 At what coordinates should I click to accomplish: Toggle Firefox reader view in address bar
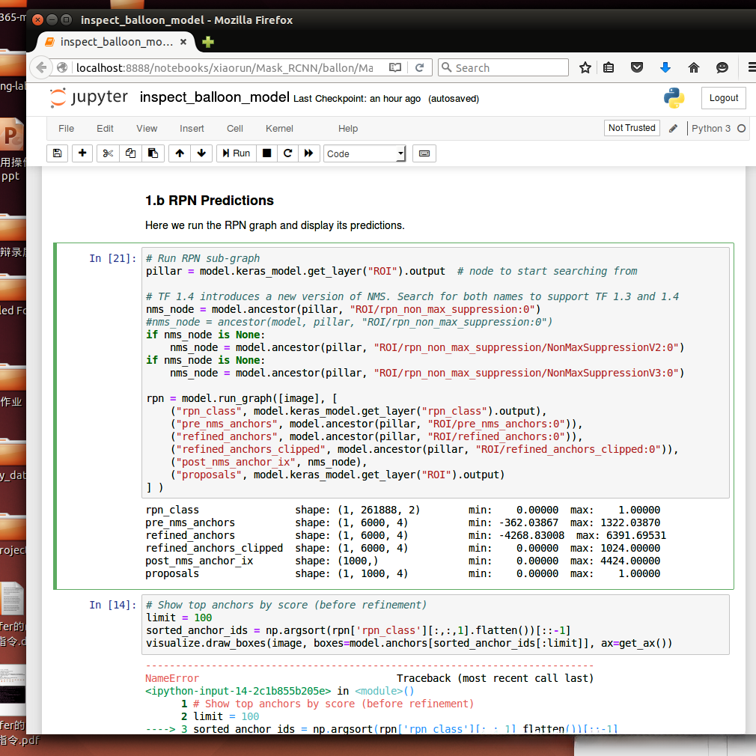(395, 67)
